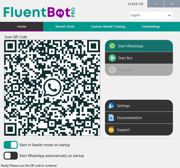Image resolution: width=180 pixels, height=168 pixels.
Task: Click the green power icon for WhatsApp
Action: tap(112, 46)
